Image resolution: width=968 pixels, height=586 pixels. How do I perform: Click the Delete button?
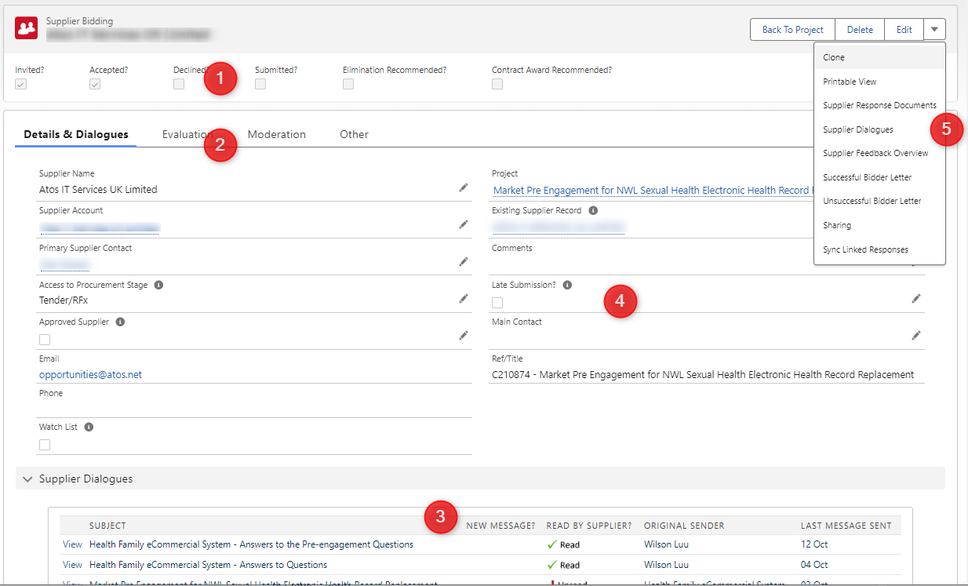[x=860, y=30]
